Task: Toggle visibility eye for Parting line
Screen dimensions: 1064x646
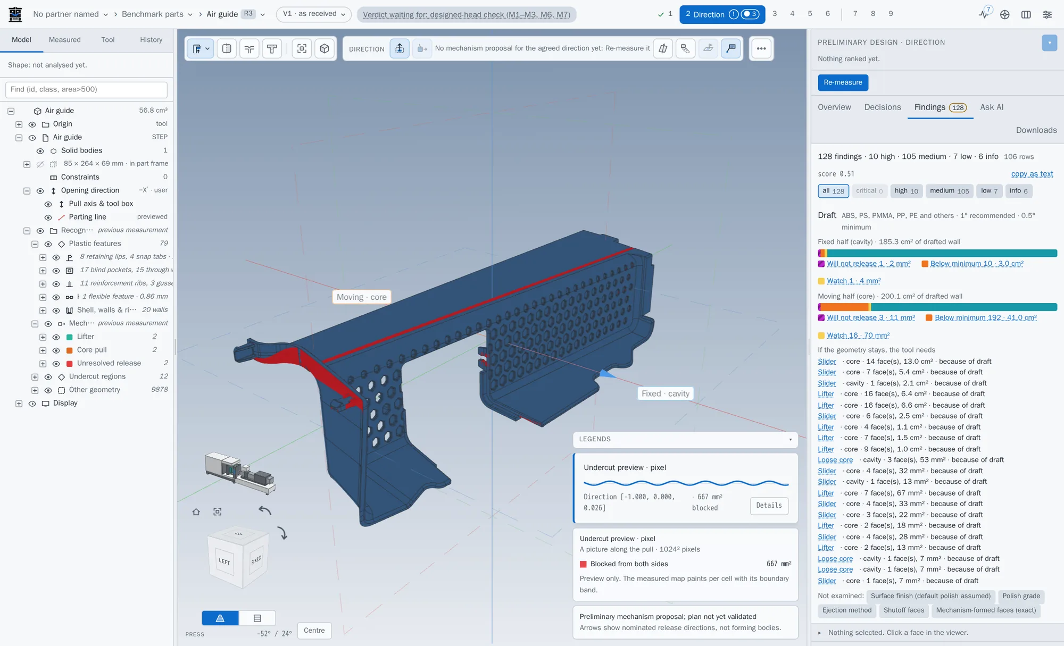Action: coord(48,217)
